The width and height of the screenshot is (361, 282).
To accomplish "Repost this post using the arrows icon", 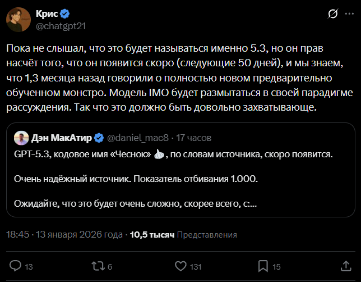I will point(98,266).
